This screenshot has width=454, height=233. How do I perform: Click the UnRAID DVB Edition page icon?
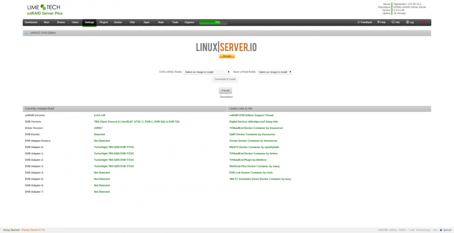[27, 33]
